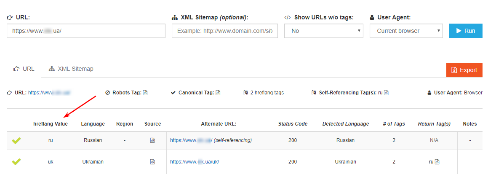The height and width of the screenshot is (185, 488).
Task: Open the self-referencing Russian URL link
Action: [191, 140]
